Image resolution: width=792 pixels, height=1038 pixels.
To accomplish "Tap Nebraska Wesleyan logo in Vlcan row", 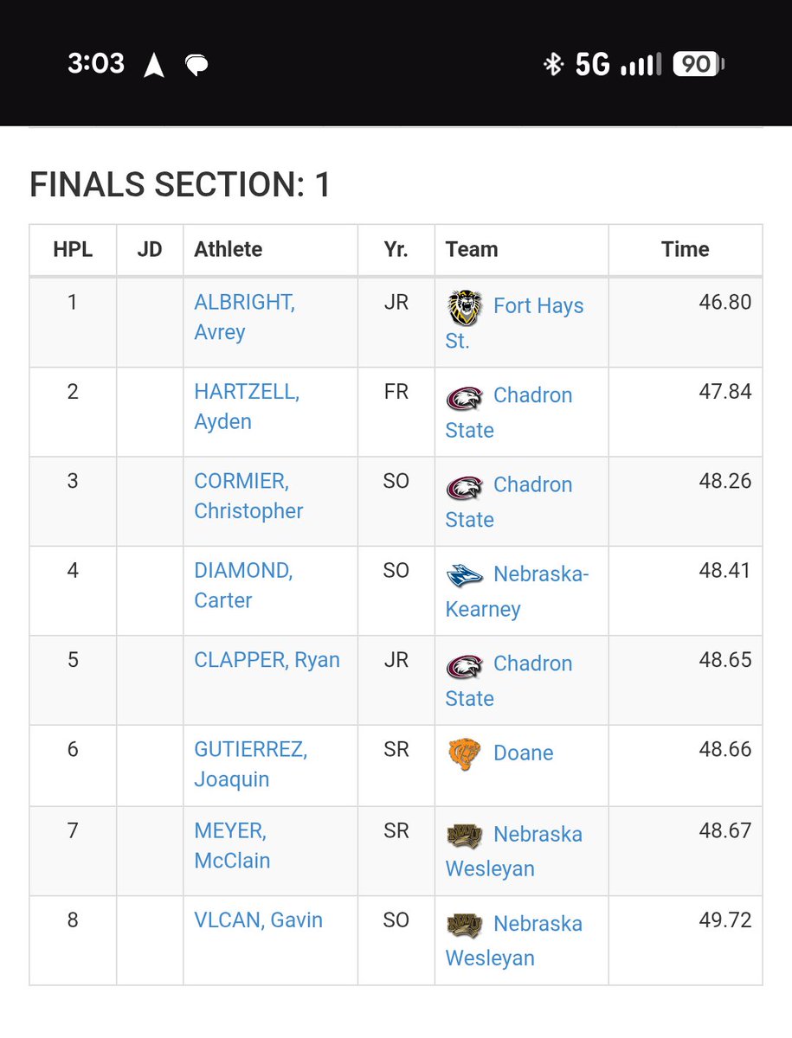I will [465, 925].
